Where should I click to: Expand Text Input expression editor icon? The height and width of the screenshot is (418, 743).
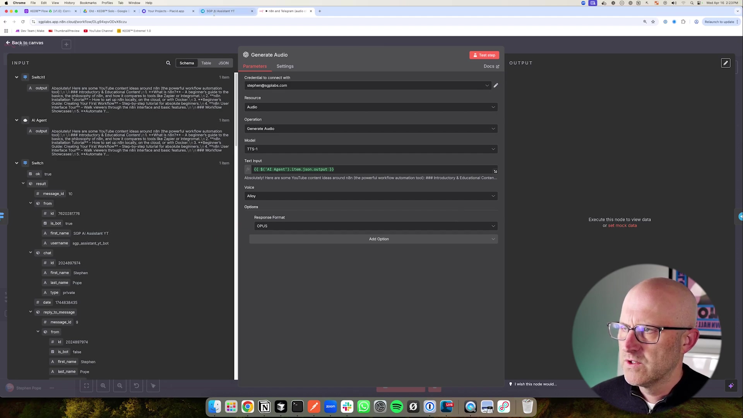(x=495, y=171)
